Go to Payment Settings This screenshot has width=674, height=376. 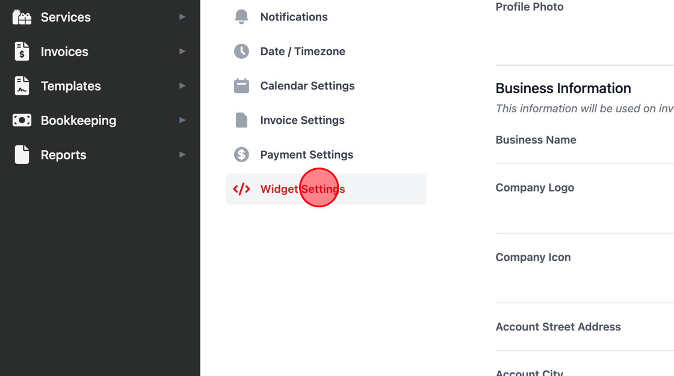coord(306,154)
